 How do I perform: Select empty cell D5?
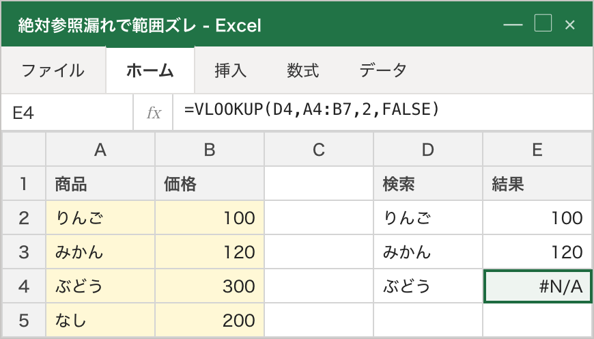click(428, 320)
